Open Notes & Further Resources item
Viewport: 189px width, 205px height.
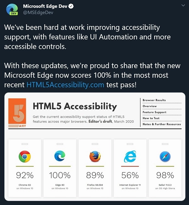click(162, 124)
